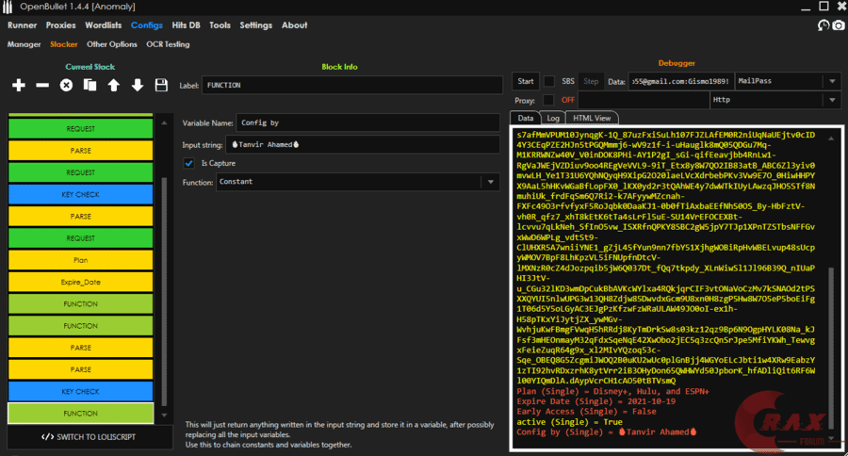848x456 pixels.
Task: Click the camera screenshot icon
Action: [838, 25]
